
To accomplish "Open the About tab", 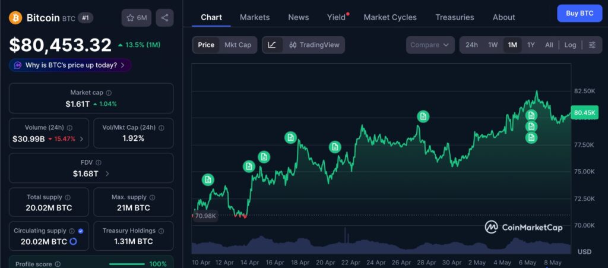I will click(503, 17).
